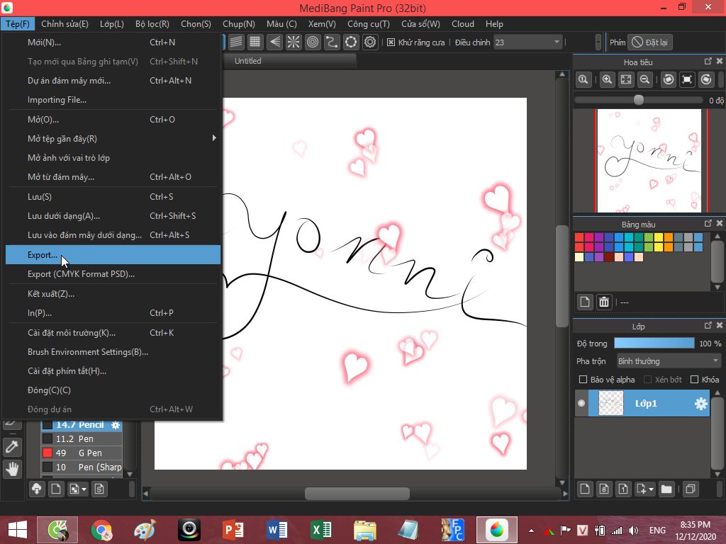Hide Lớp1 layer visibility dot
Screen dimensions: 726x544
coord(581,403)
